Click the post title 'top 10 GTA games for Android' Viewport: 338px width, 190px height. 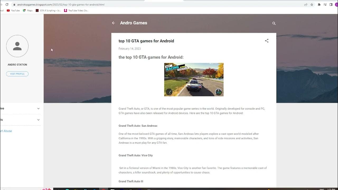(x=146, y=41)
